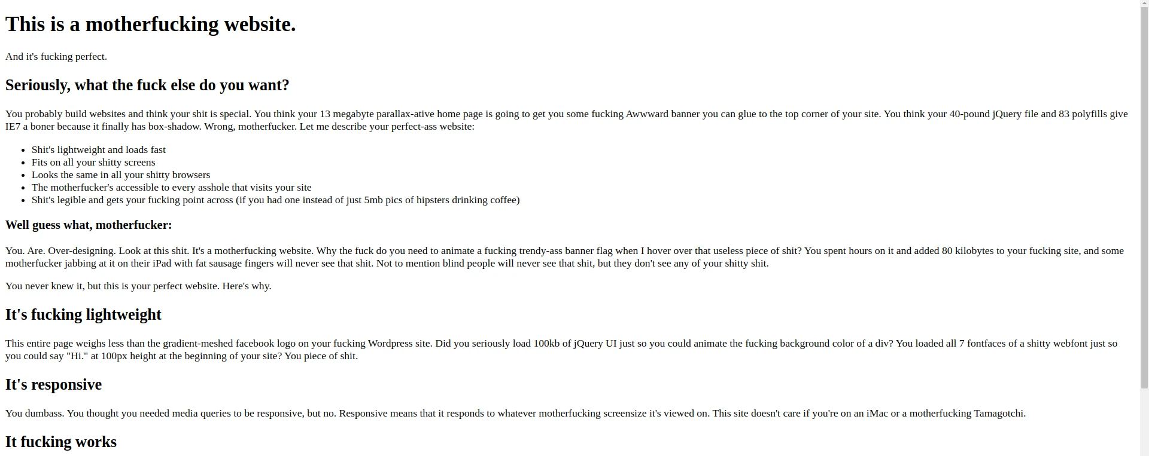This screenshot has width=1149, height=456.
Task: Click the heading "It fucking works"
Action: (61, 442)
